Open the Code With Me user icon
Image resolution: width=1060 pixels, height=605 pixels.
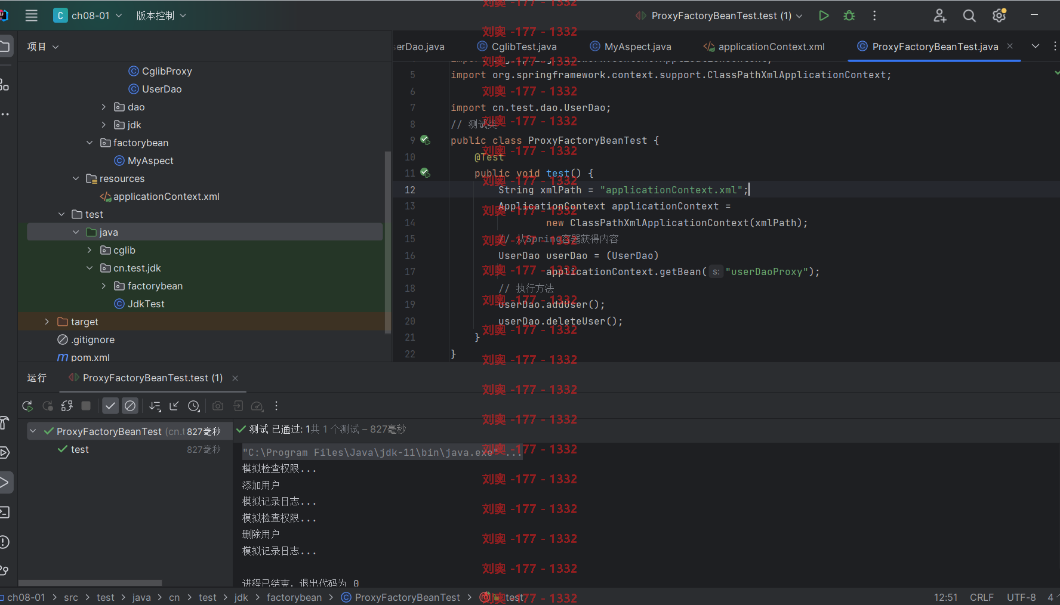tap(940, 16)
